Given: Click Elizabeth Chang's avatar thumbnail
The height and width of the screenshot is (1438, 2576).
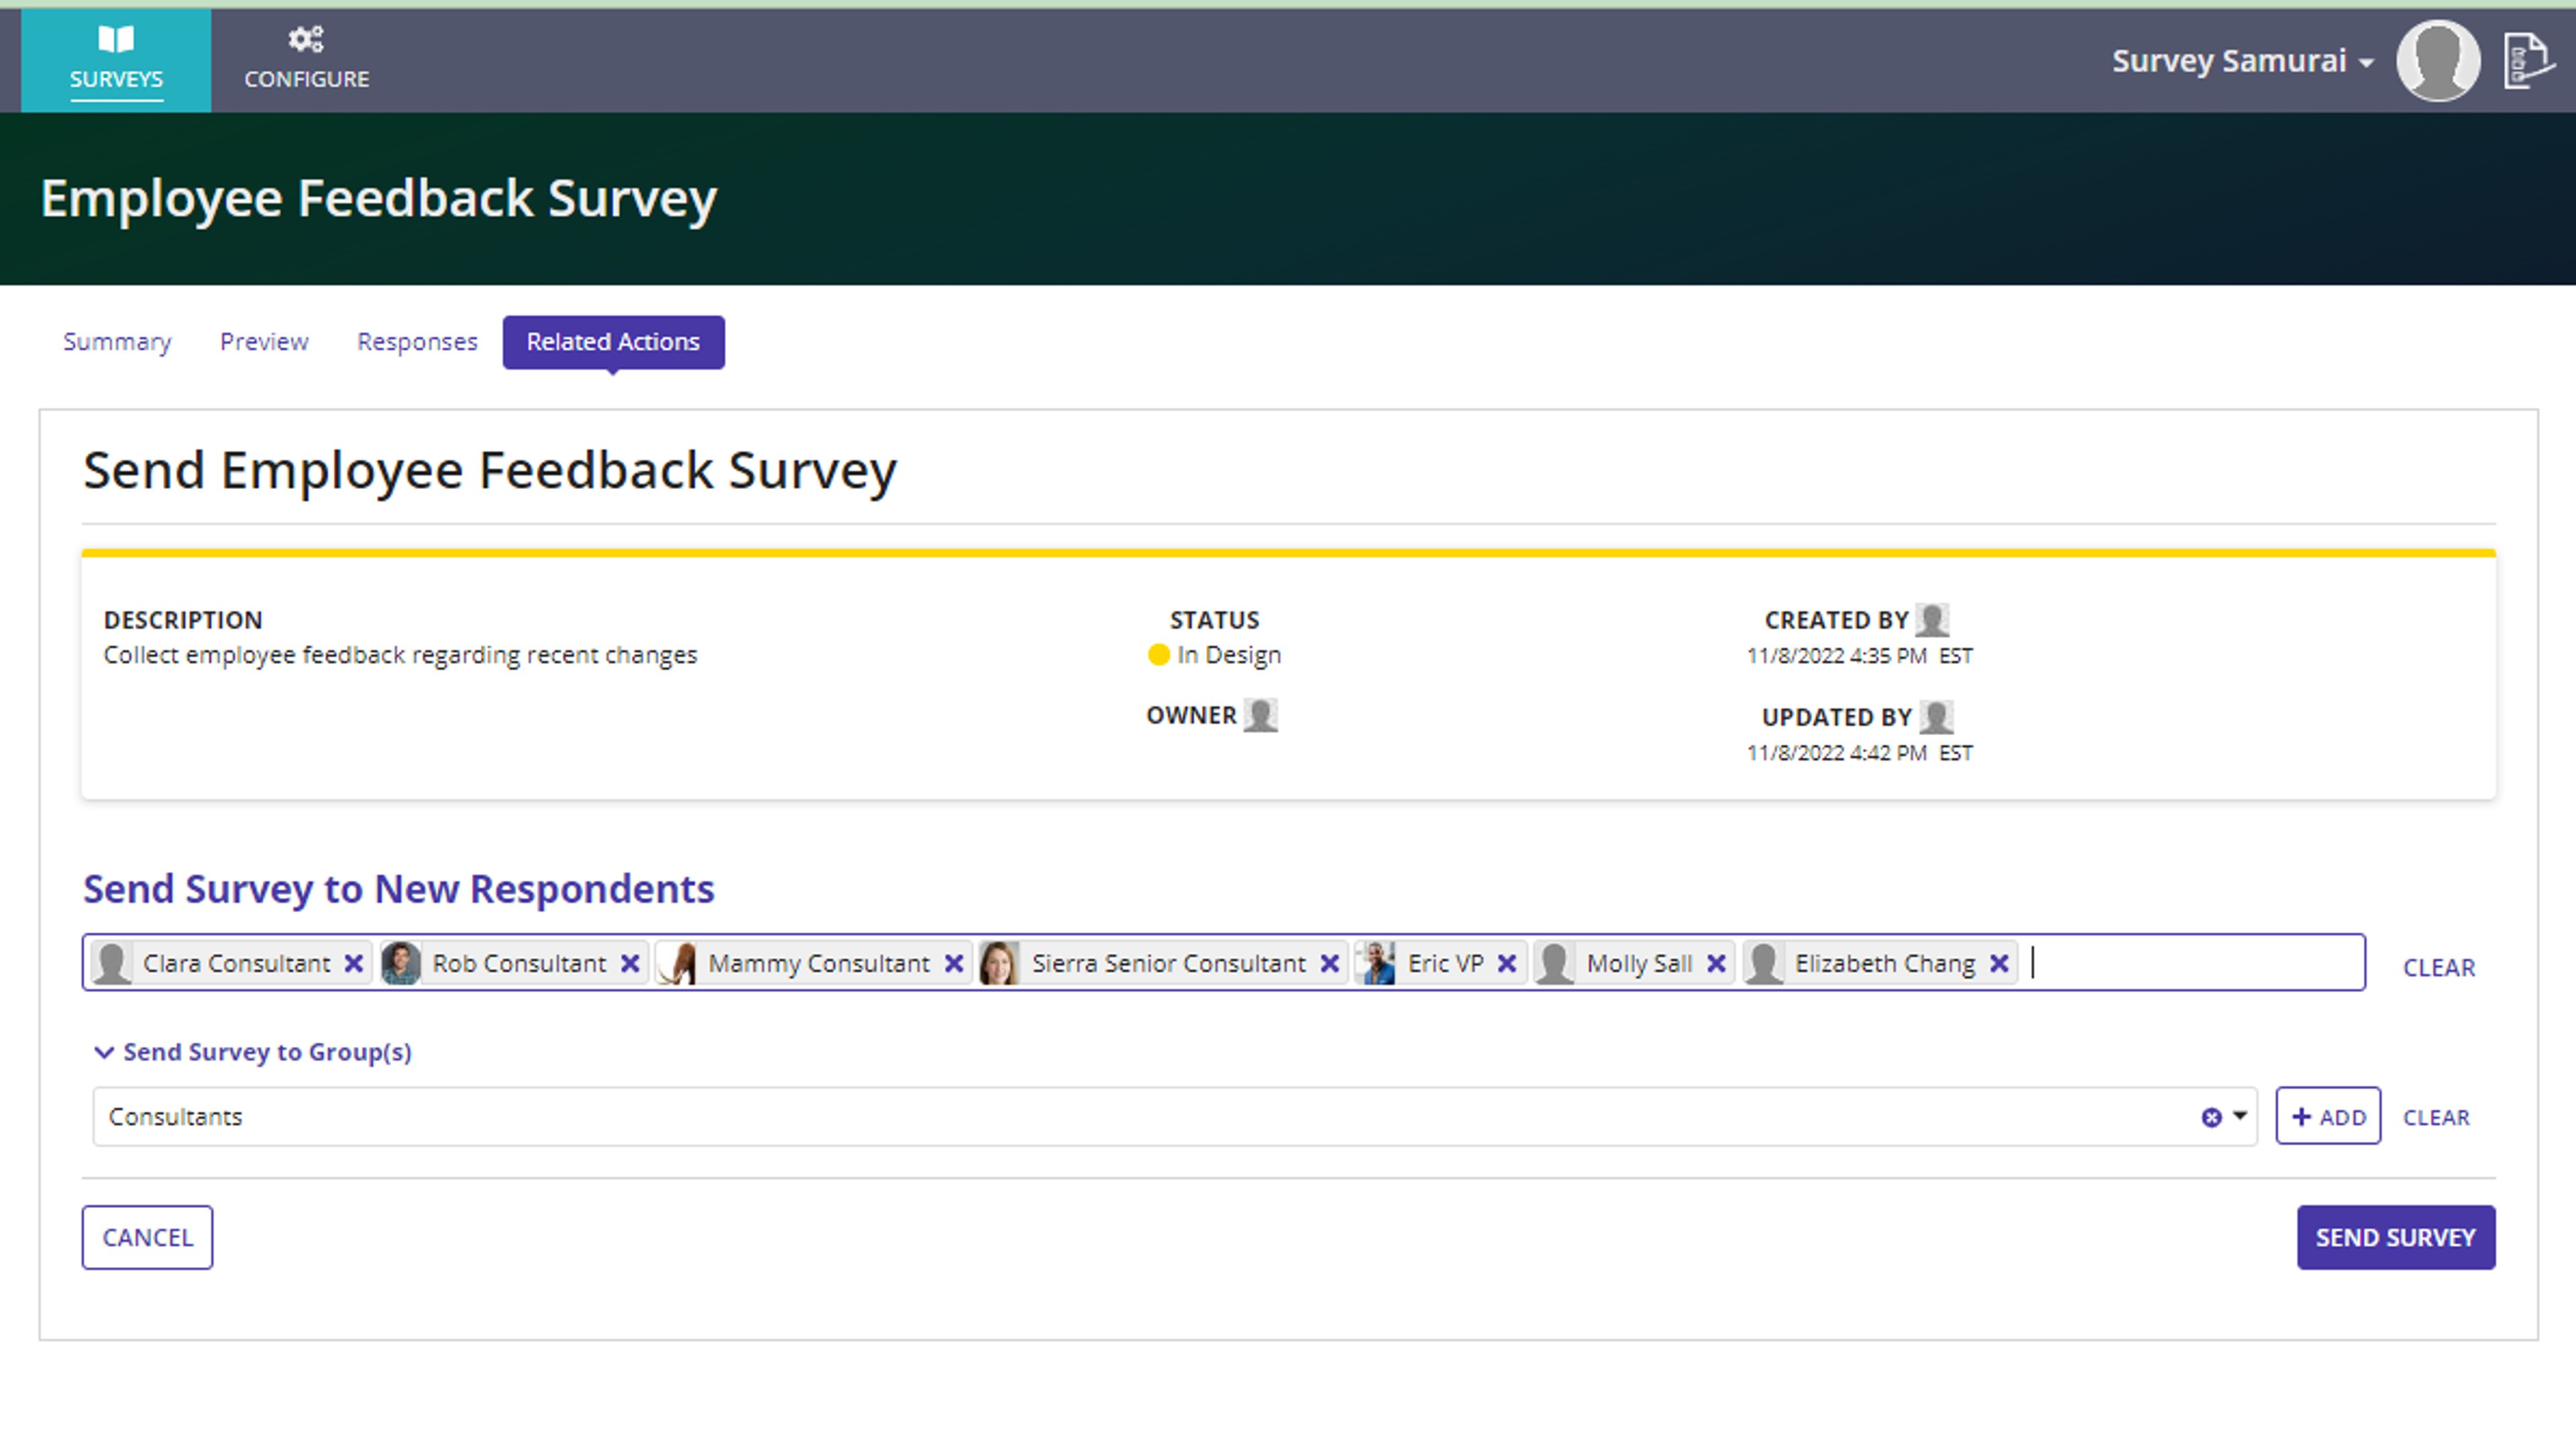Looking at the screenshot, I should pyautogui.click(x=1764, y=963).
